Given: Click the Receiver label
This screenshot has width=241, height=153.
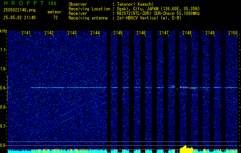Looking at the screenshot, I should coord(78,13).
